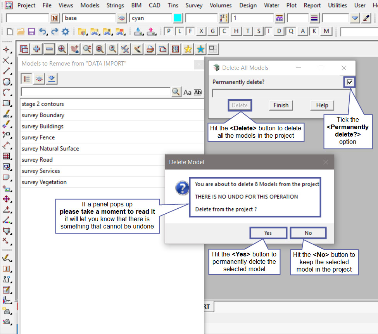Click the undo arrow in the toolbar
Viewport: 378px width, 334px height.
tap(43, 31)
